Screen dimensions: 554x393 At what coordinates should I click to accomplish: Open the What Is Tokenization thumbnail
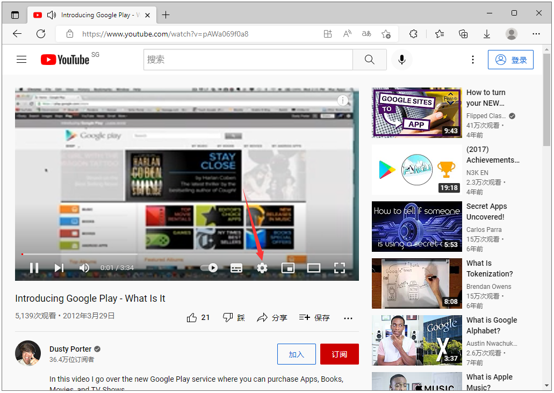[x=417, y=283]
